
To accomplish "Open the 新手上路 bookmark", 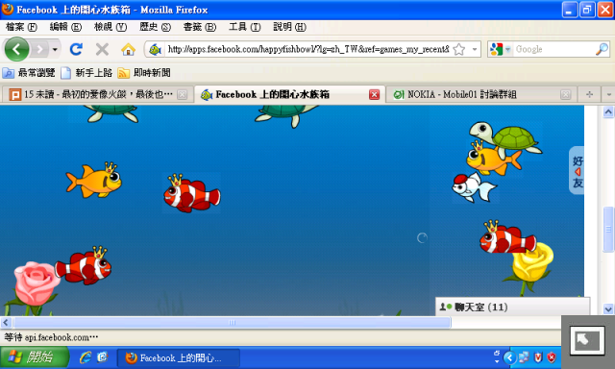I will click(86, 72).
